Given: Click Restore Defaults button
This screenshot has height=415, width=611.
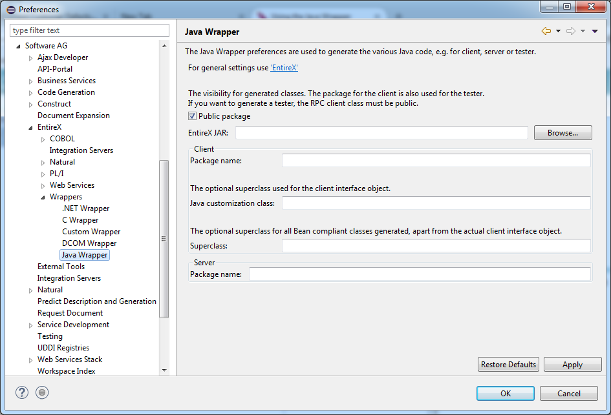Looking at the screenshot, I should click(x=508, y=365).
